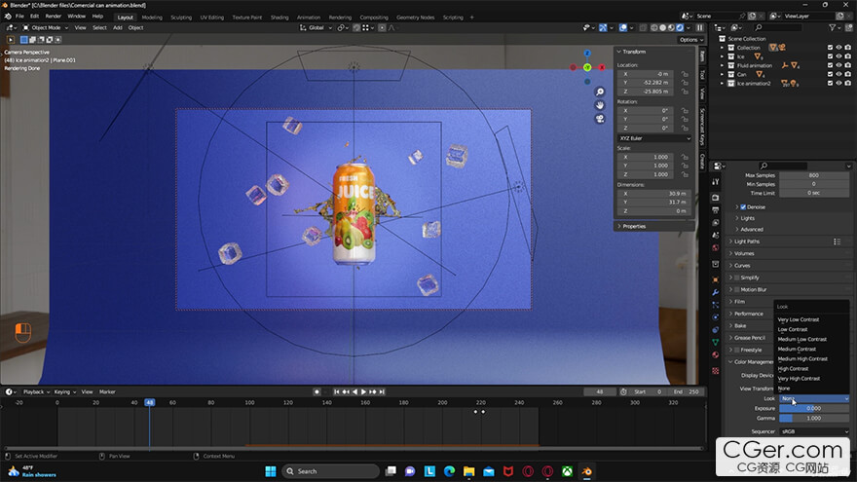Click the Light Paths presets list icon

point(837,241)
